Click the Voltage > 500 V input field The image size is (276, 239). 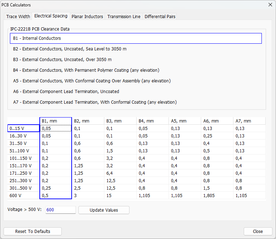[x=61, y=210]
